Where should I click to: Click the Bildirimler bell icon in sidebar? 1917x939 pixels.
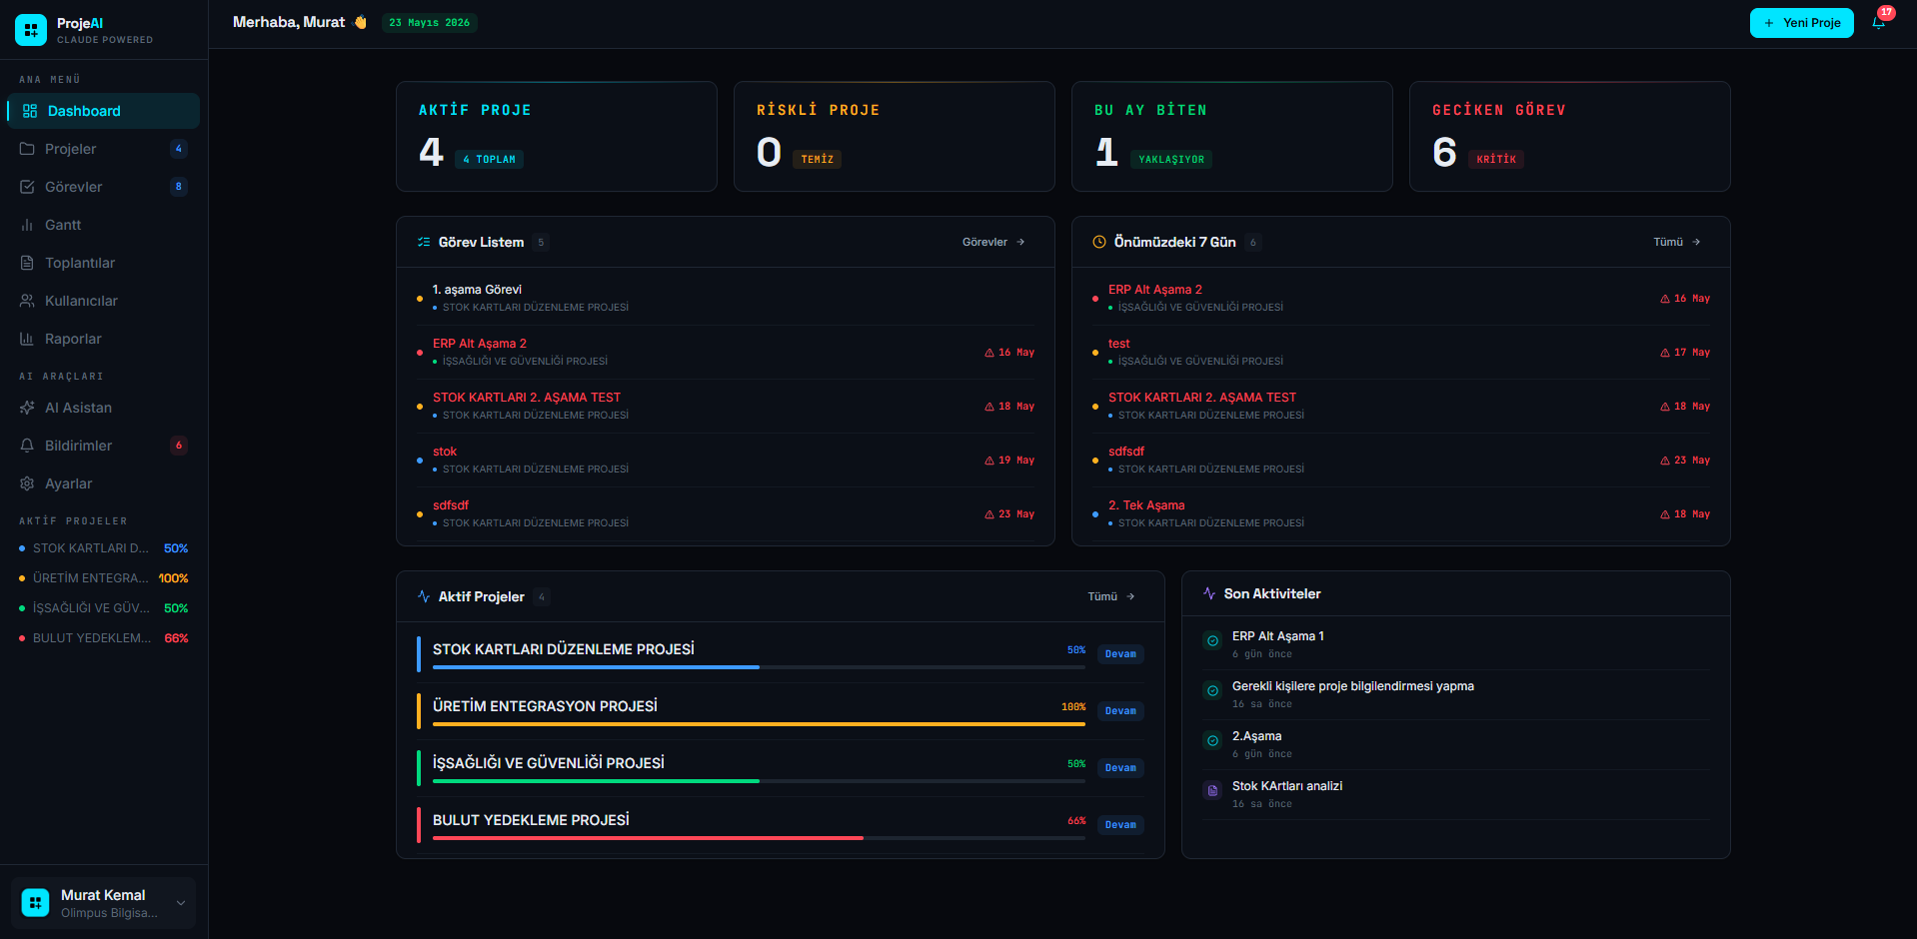[27, 446]
